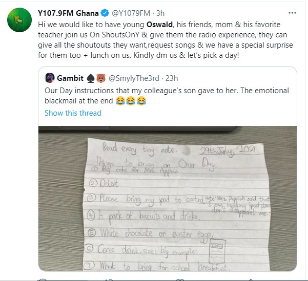Click Gambit's small profile avatar
The image size is (308, 281).
point(50,78)
